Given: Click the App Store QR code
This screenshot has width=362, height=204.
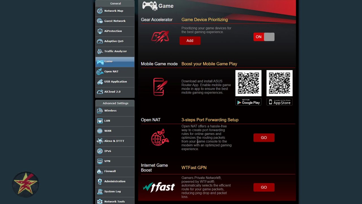Looking at the screenshot, I should pyautogui.click(x=279, y=83).
